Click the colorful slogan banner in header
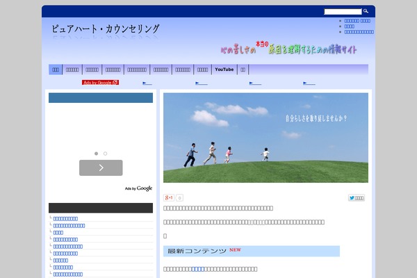 (x=288, y=49)
